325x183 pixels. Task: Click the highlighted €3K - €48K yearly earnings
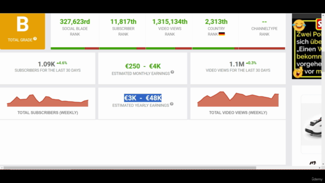(x=143, y=98)
